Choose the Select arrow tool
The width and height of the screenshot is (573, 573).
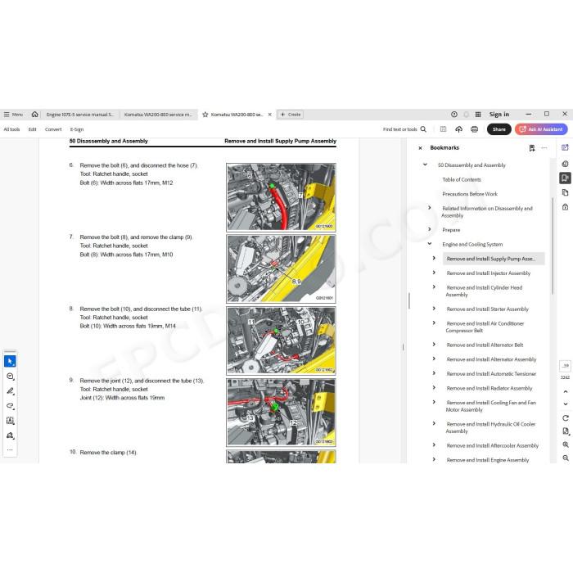pyautogui.click(x=10, y=362)
